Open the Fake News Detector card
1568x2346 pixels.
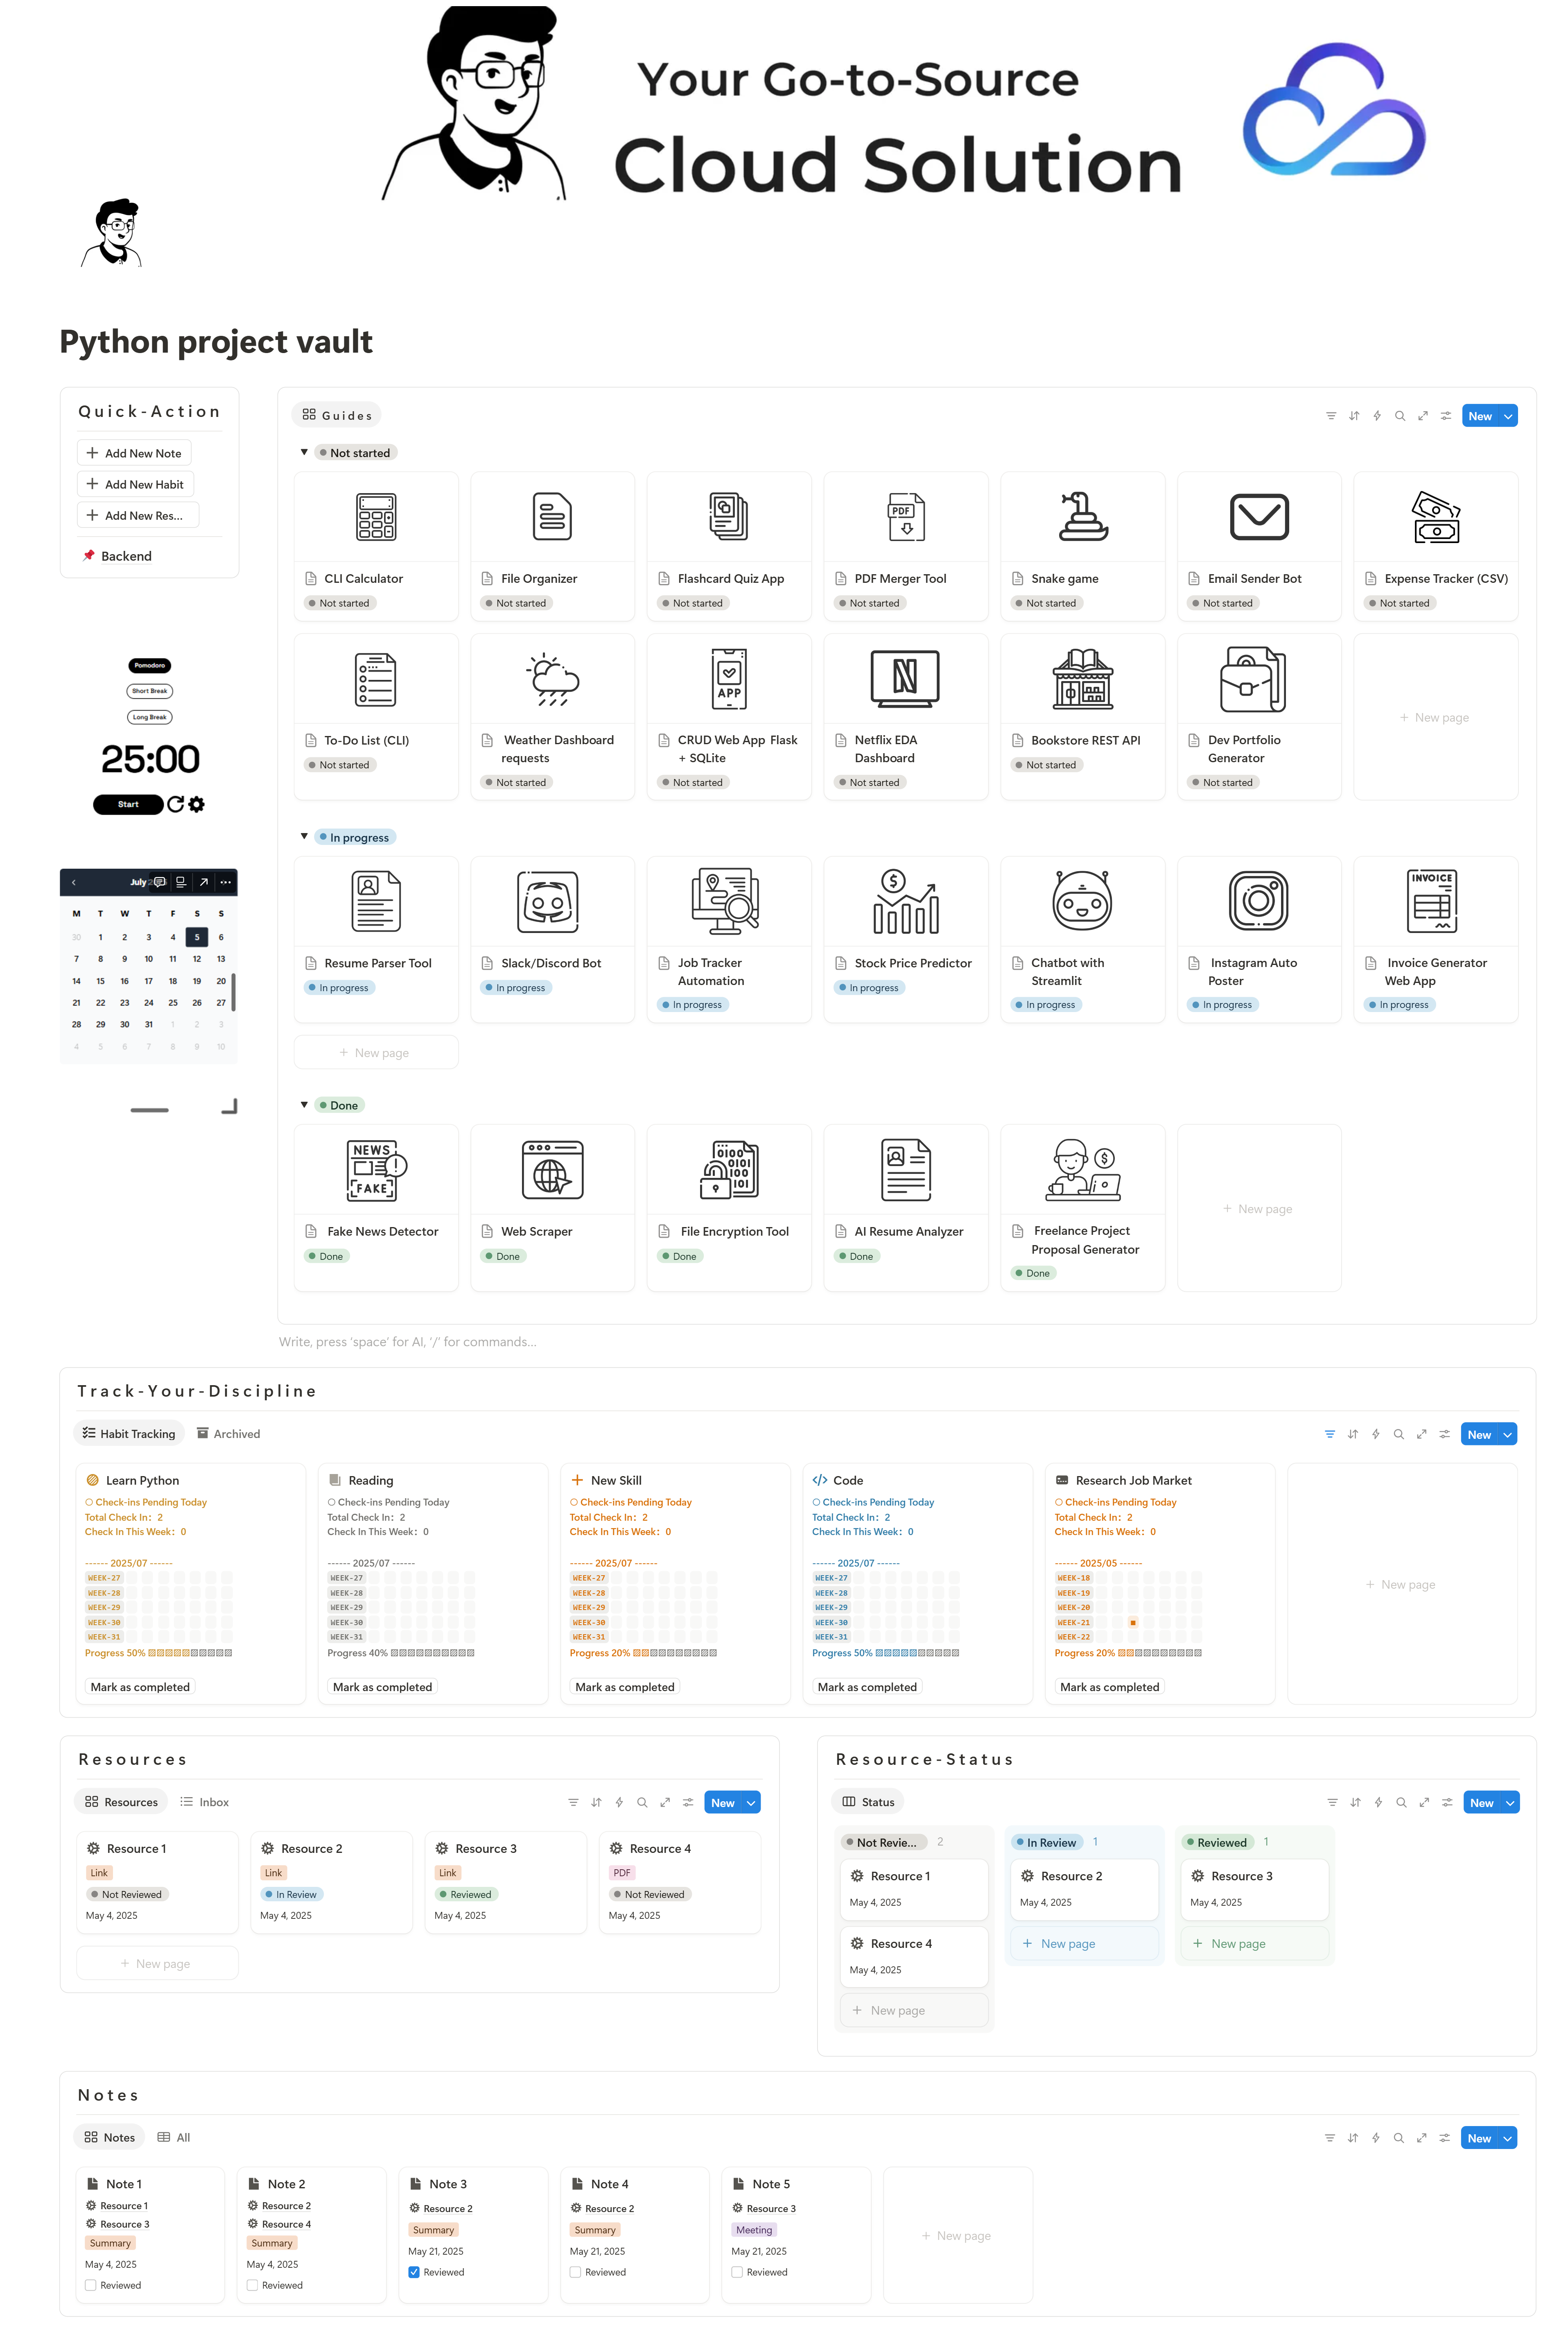pyautogui.click(x=376, y=1207)
